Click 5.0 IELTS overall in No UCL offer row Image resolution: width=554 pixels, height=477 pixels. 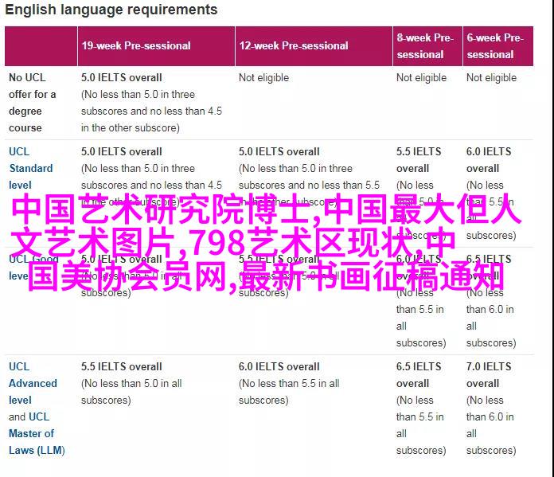click(x=122, y=77)
